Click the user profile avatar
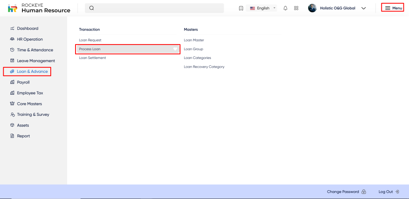409x199 pixels. [x=312, y=8]
